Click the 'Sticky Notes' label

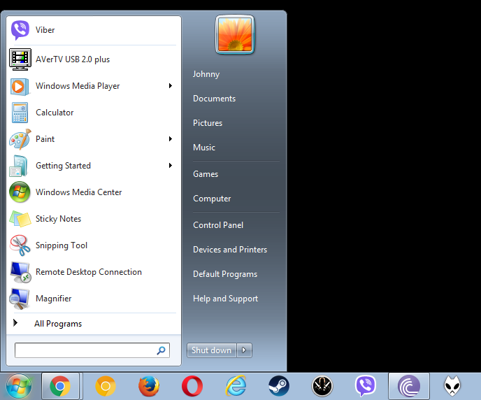(x=58, y=219)
